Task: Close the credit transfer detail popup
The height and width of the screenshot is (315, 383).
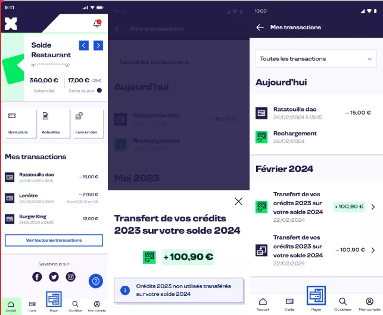Action: [x=238, y=201]
